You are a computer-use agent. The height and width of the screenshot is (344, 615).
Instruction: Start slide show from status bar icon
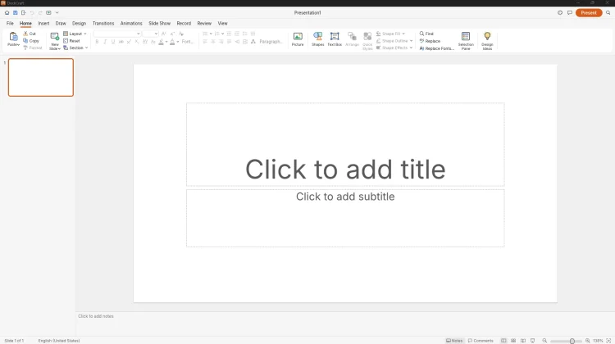click(x=533, y=341)
